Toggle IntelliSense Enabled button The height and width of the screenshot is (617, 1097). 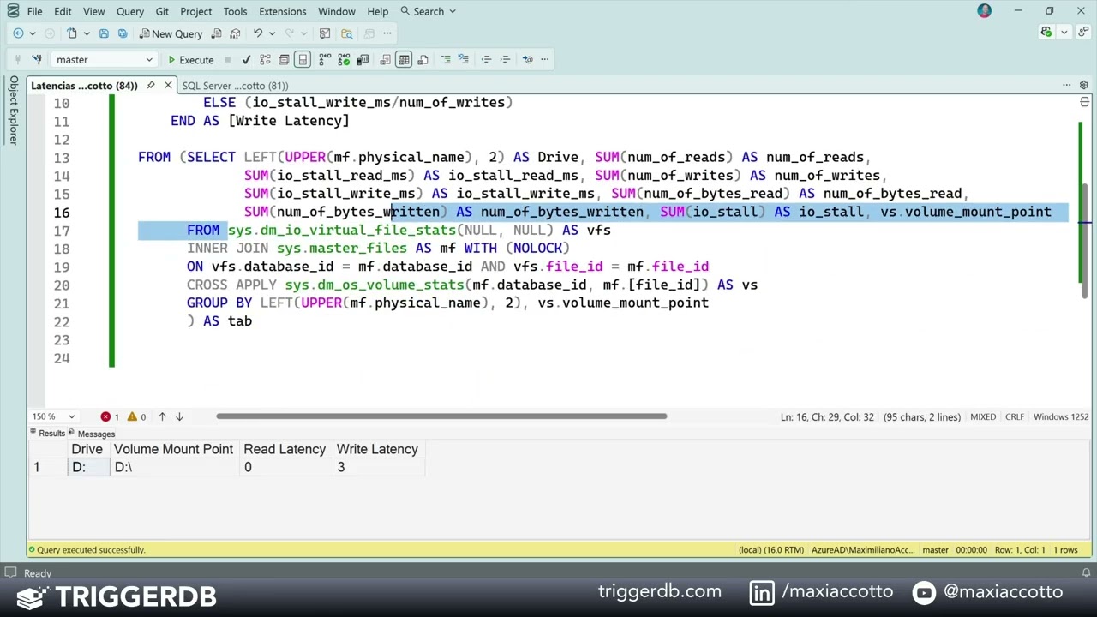coord(303,59)
